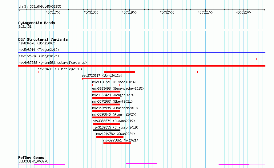The image size is (274, 168).
Task: Click the 45032000 position on the ruler
Action: (167, 12)
